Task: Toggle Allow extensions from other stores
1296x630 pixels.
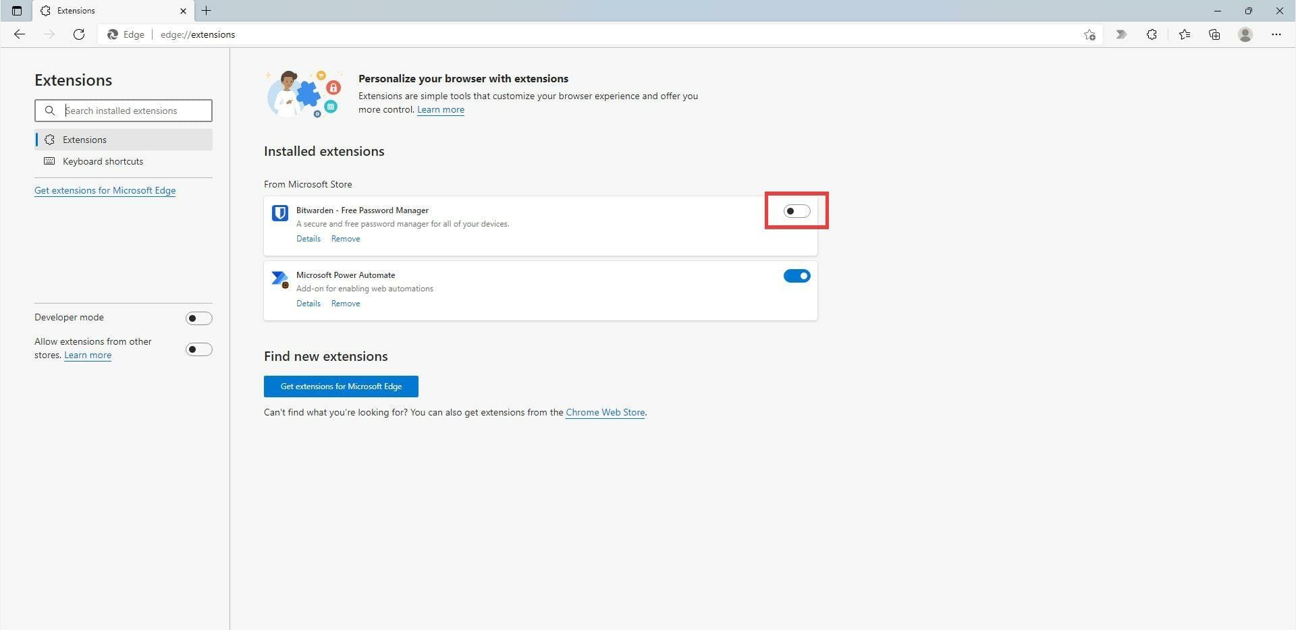Action: pyautogui.click(x=199, y=349)
